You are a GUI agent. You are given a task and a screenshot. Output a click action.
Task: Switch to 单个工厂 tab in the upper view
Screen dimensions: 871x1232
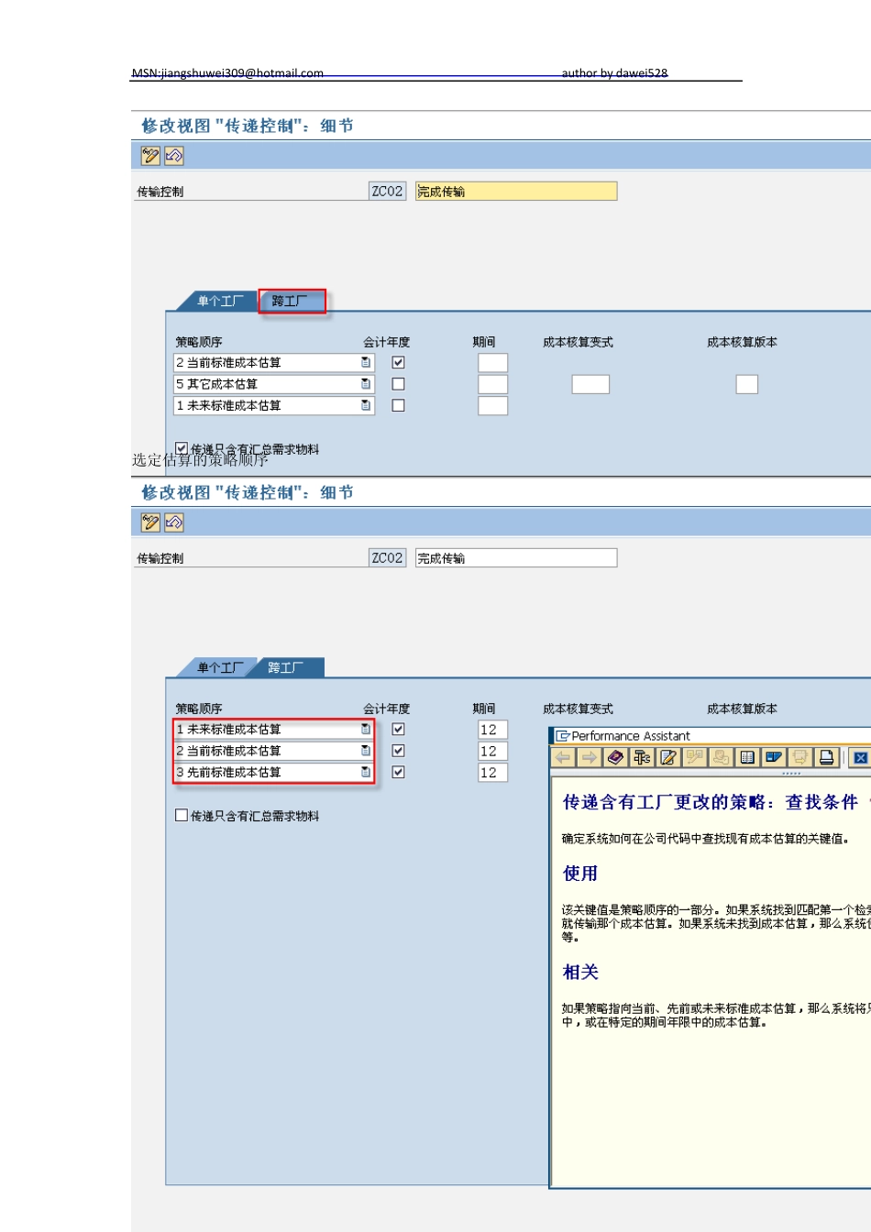(x=220, y=301)
